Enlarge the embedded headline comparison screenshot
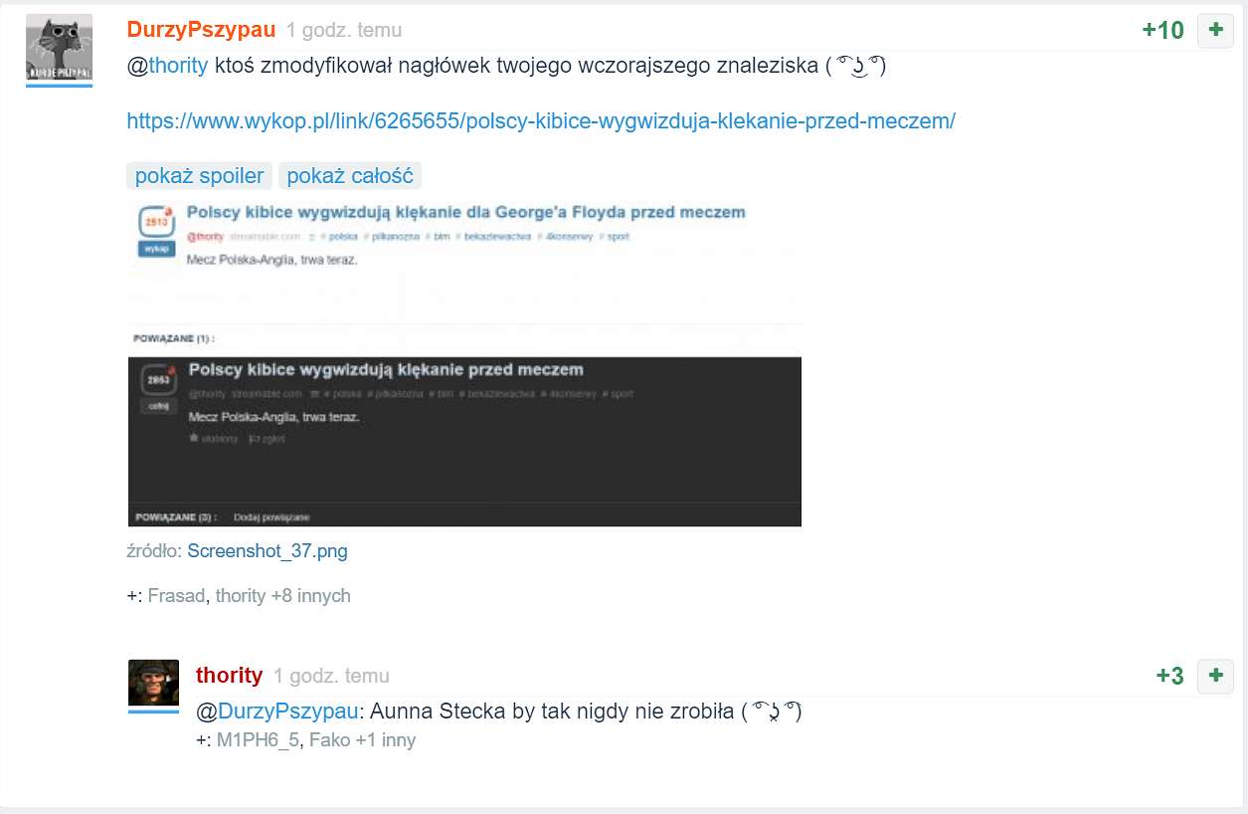The image size is (1248, 814). pos(464,362)
